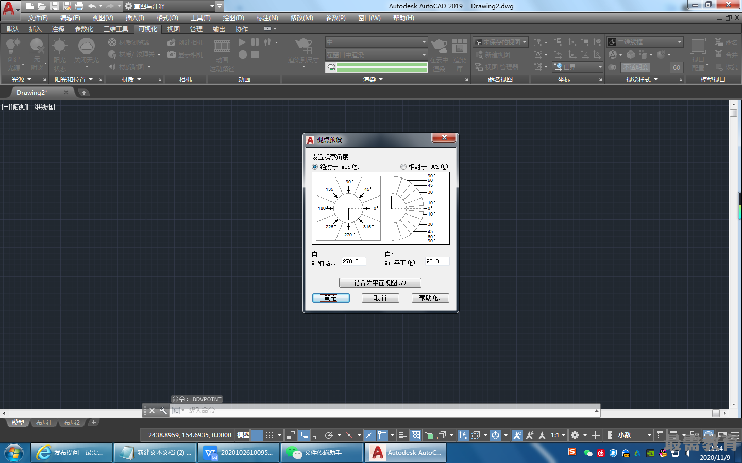Open the unsaved view dropdown '未保存的视图'
742x463 pixels.
pos(501,42)
